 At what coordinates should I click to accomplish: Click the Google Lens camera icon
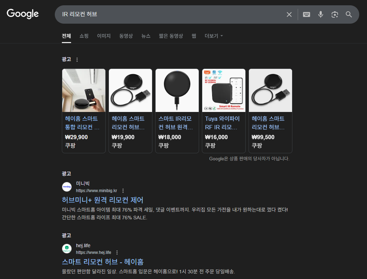(x=334, y=14)
